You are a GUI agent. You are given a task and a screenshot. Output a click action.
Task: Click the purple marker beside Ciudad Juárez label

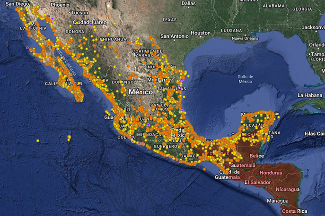pyautogui.click(x=91, y=25)
